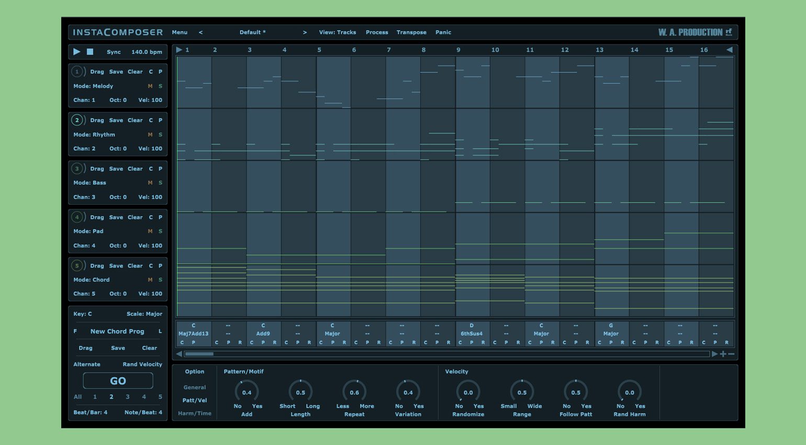Image resolution: width=806 pixels, height=445 pixels.
Task: Open the Scale: Major selector
Action: [x=144, y=314]
